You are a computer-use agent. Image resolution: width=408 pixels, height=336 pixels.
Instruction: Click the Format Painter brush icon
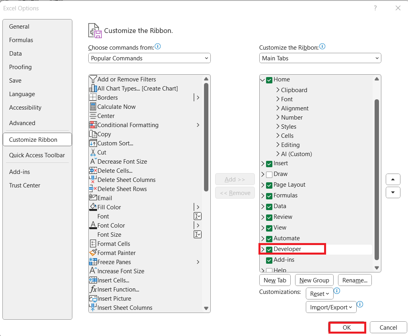point(93,252)
